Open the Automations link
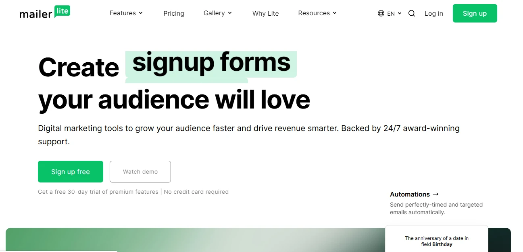This screenshot has height=252, width=523. (x=414, y=194)
